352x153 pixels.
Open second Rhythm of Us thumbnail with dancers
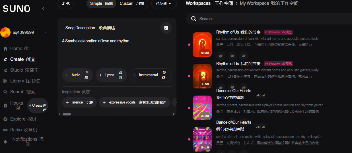[x=202, y=76]
